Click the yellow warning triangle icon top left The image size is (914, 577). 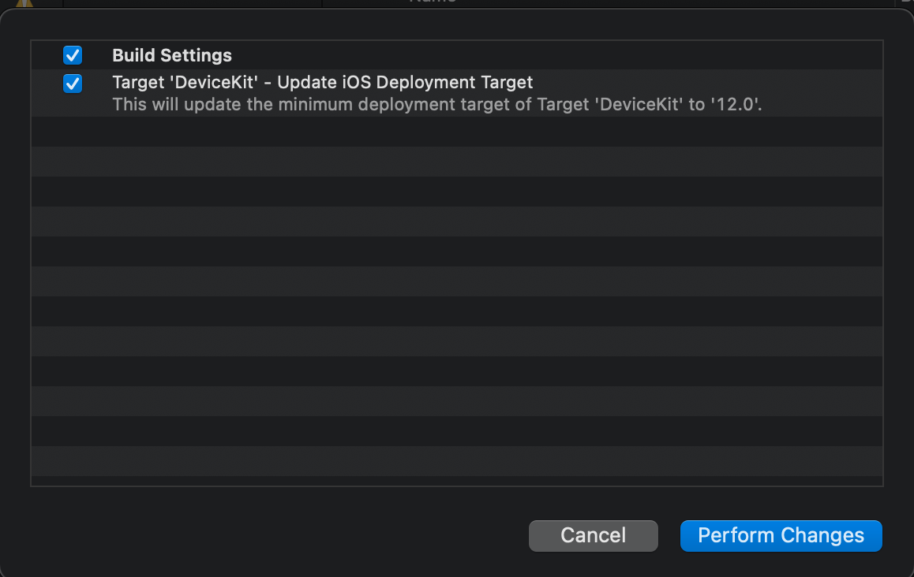click(x=26, y=4)
